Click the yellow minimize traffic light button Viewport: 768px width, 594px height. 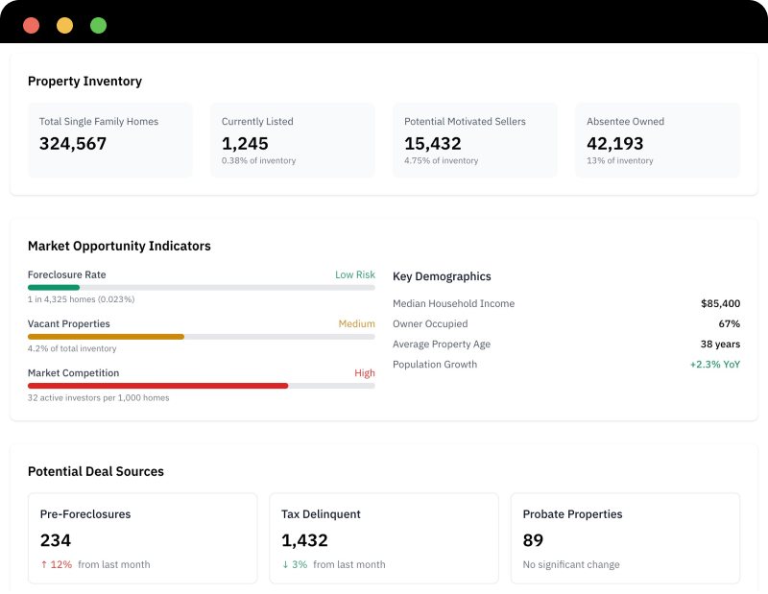click(x=63, y=26)
